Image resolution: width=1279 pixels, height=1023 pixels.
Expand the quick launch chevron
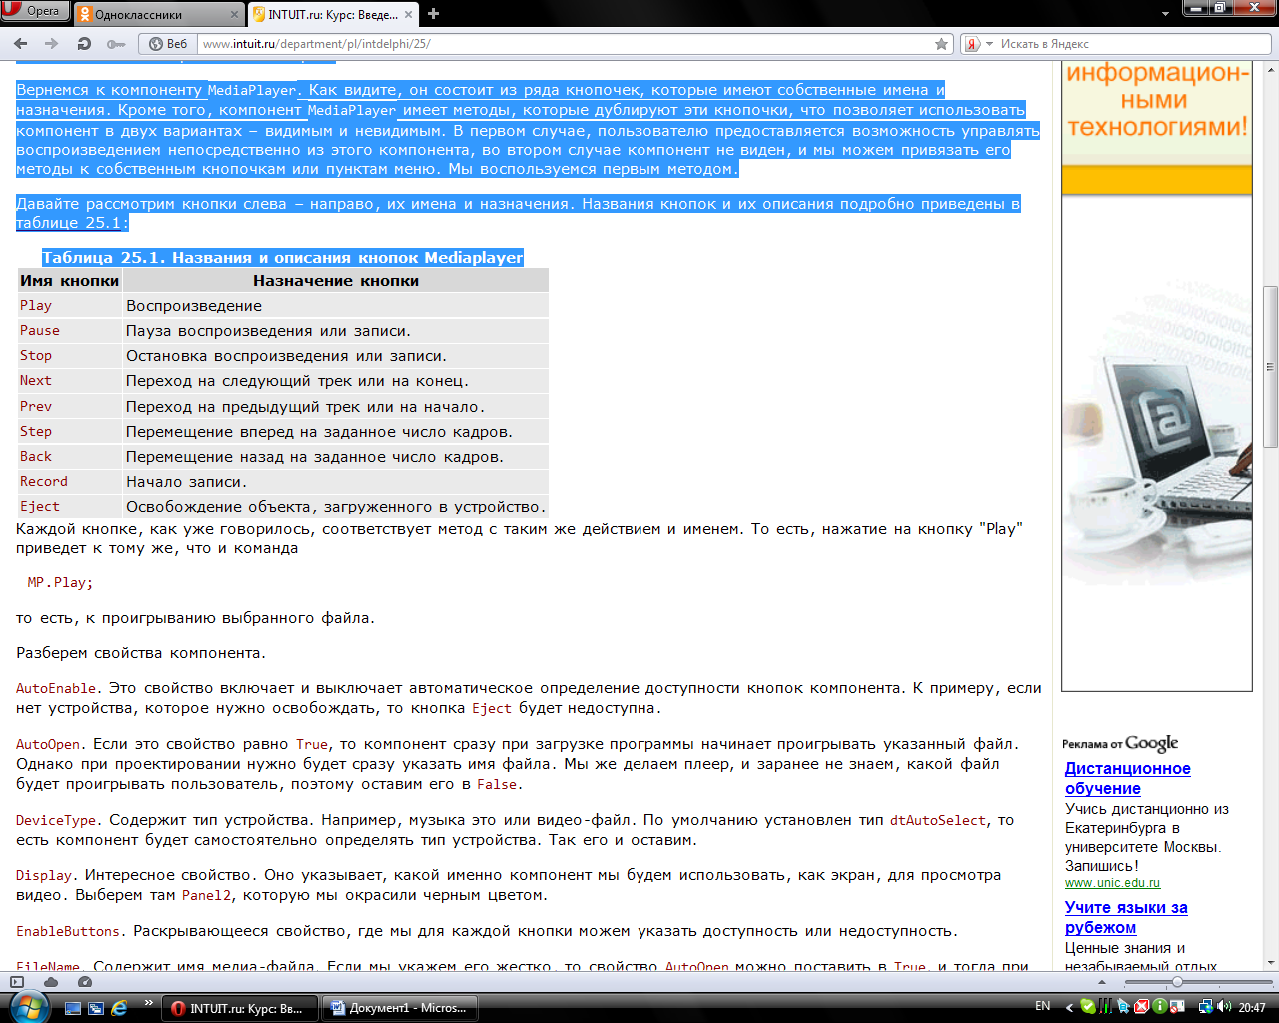click(x=149, y=1002)
